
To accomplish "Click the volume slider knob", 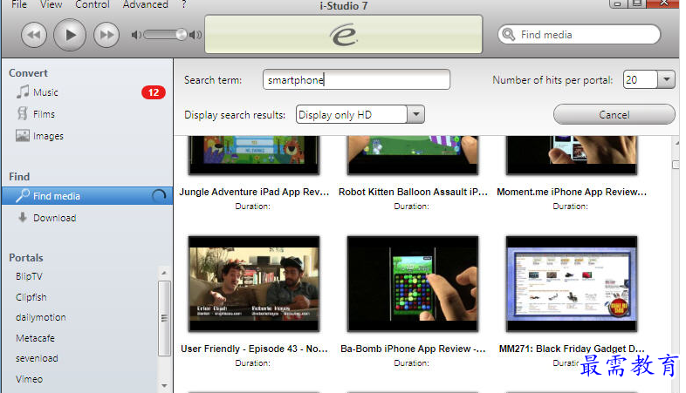I will point(182,35).
